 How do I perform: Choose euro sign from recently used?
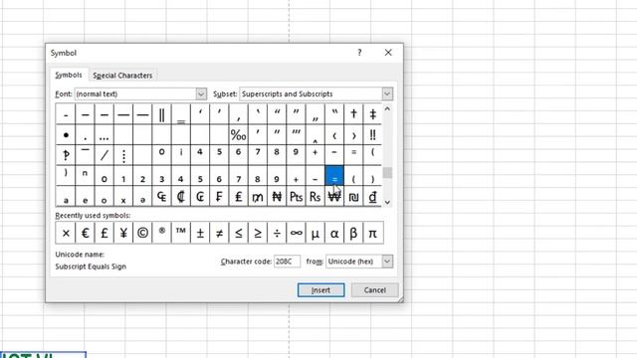click(85, 233)
